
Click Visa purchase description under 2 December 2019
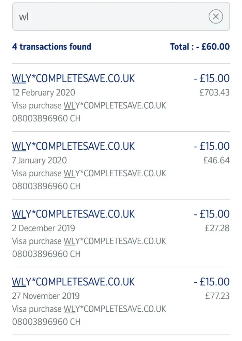89,241
